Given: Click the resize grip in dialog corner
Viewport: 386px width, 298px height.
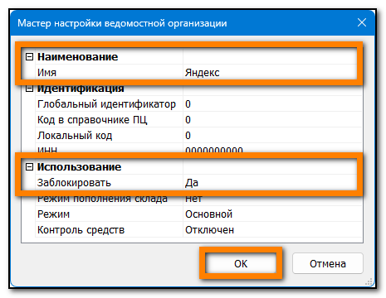Looking at the screenshot, I should click(369, 281).
